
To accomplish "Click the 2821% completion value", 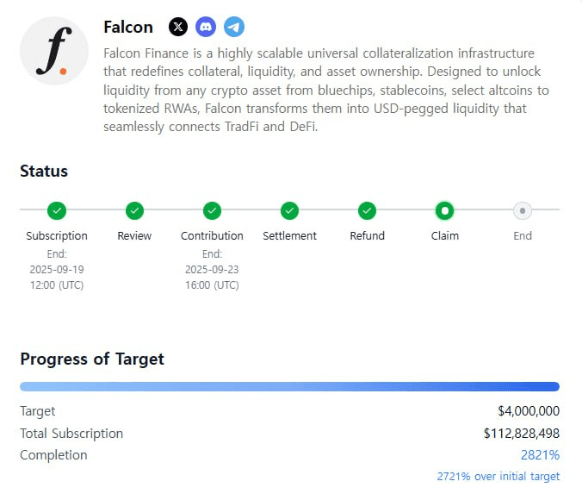I will click(540, 455).
